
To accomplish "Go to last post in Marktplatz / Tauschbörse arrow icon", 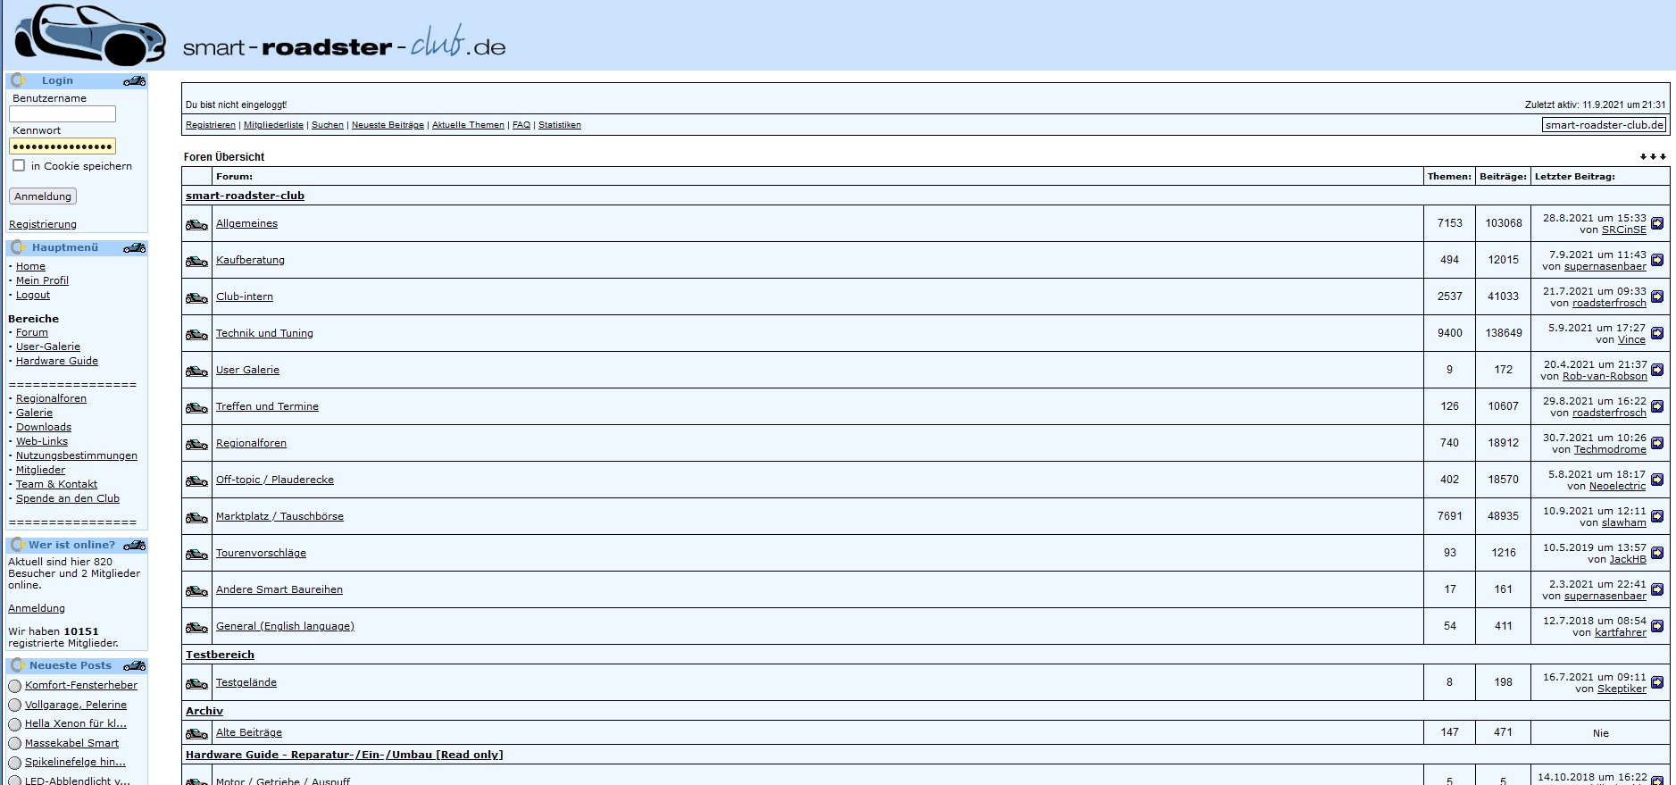I will click(1657, 516).
